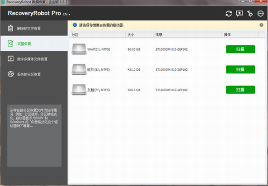Close the yellow info notification bar
The height and width of the screenshot is (186, 268).
[x=261, y=25]
